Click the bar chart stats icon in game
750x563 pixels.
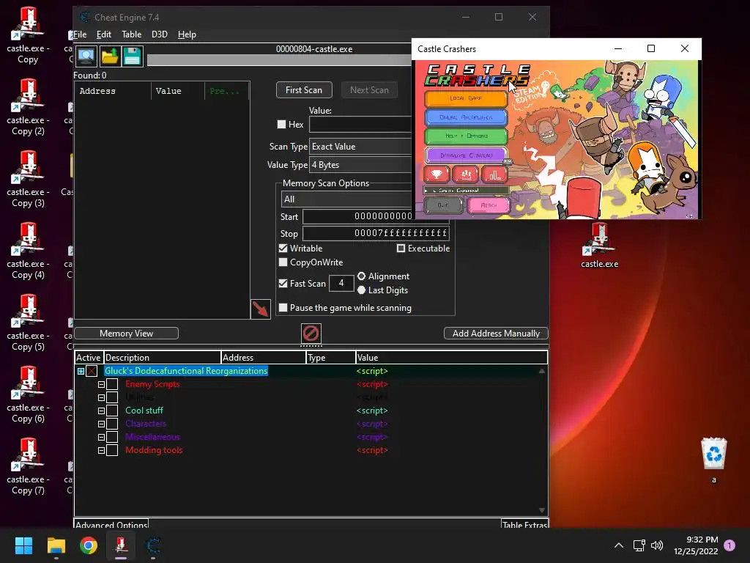(x=494, y=174)
